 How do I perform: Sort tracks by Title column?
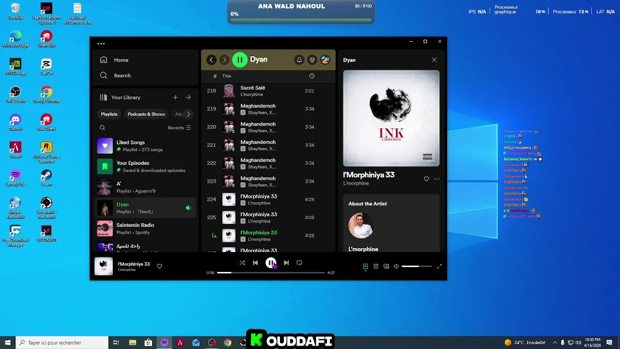[x=227, y=76]
